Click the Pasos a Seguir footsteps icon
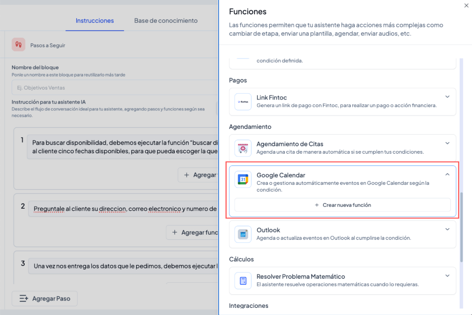The height and width of the screenshot is (315, 472). coord(18,45)
